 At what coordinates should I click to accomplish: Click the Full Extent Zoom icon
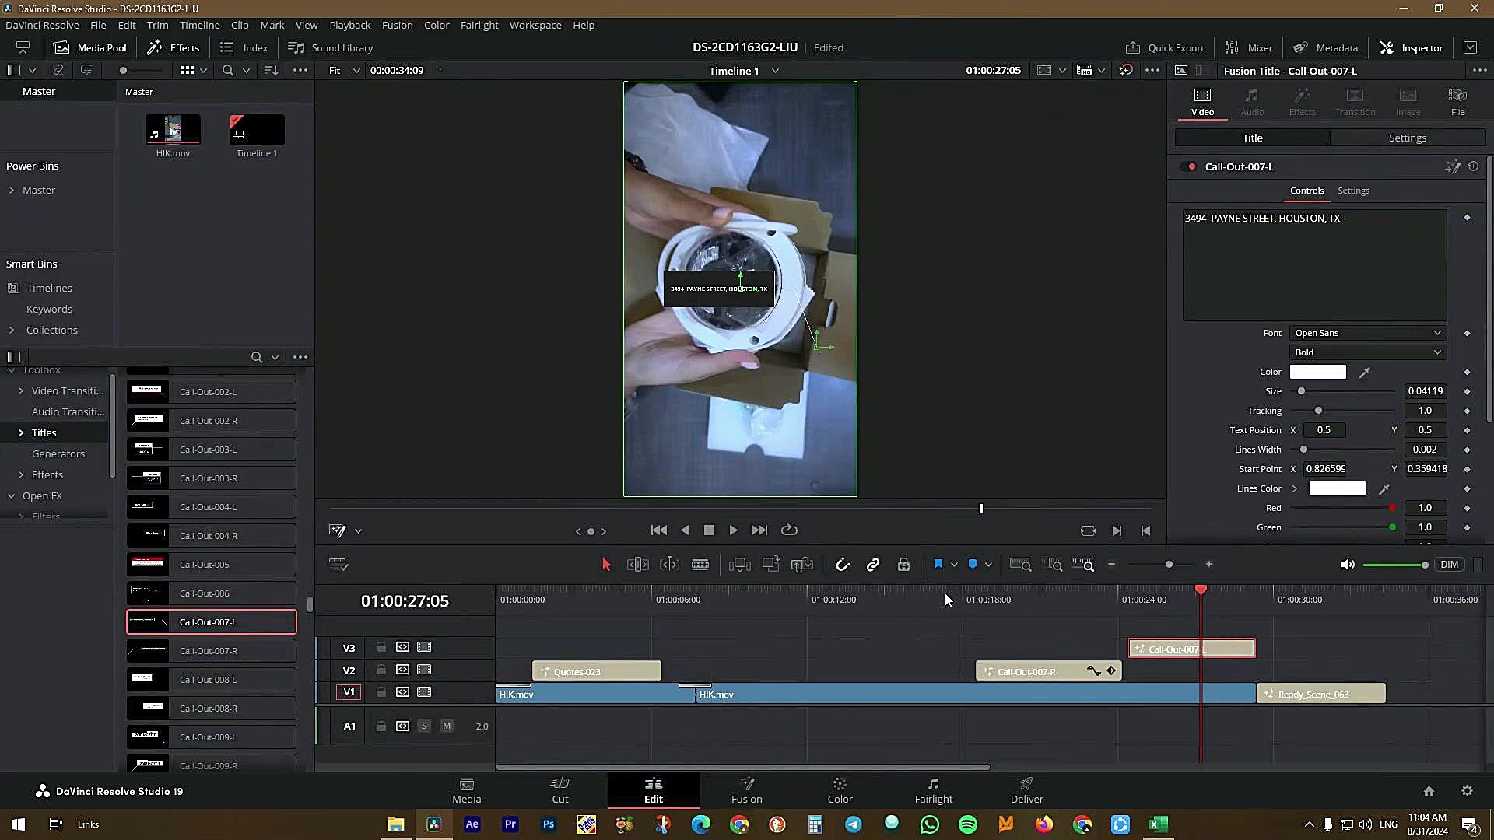[x=1020, y=565]
